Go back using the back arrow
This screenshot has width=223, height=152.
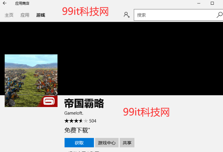coord(5,3)
